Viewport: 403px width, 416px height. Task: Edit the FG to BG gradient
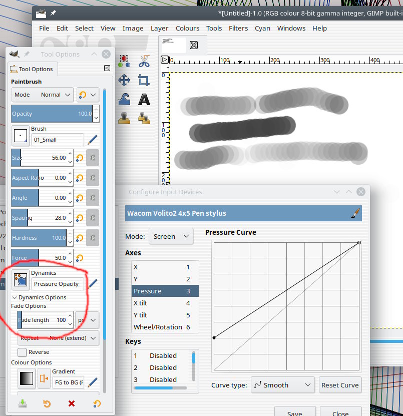coord(92,382)
